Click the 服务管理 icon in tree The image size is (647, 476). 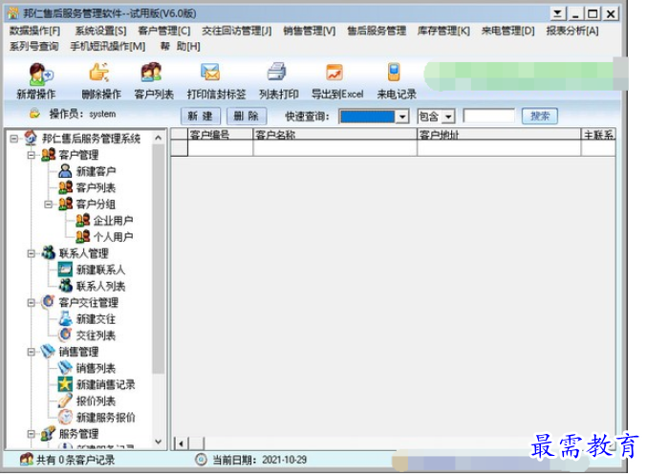pyautogui.click(x=49, y=434)
